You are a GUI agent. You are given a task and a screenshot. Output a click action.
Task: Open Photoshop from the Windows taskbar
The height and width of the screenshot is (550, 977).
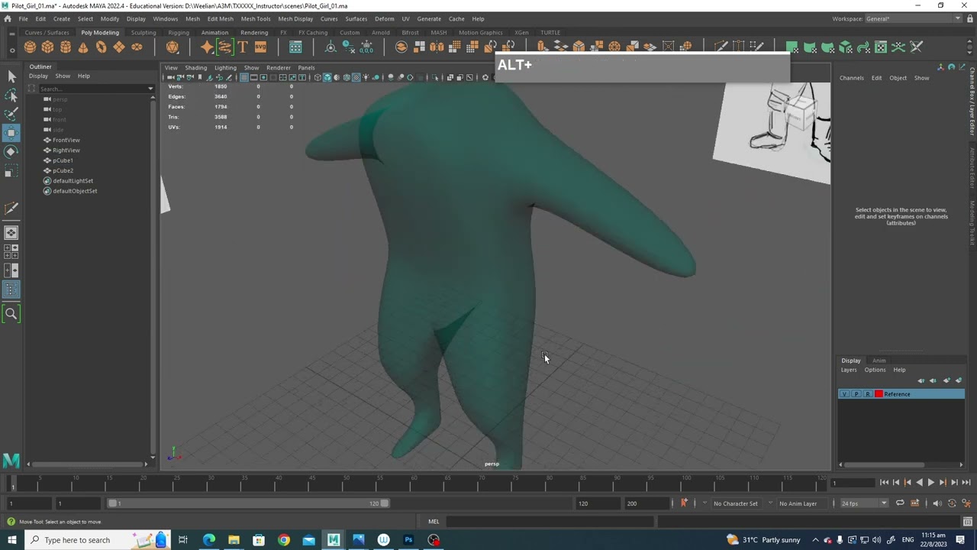coord(408,540)
